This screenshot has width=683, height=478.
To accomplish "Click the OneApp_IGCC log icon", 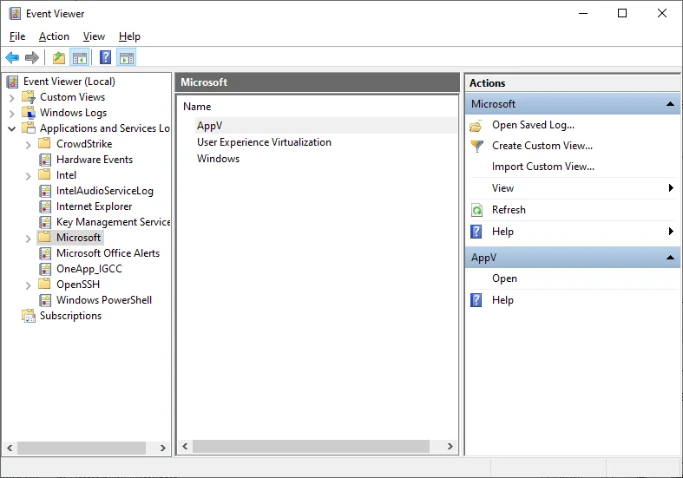I will click(45, 269).
